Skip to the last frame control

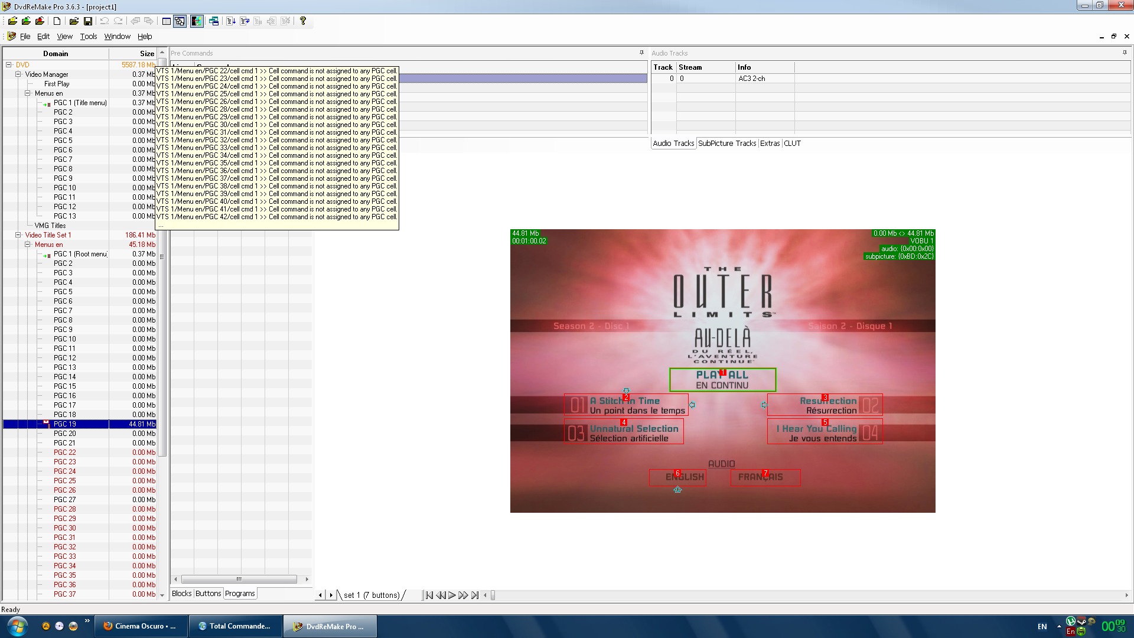click(475, 595)
